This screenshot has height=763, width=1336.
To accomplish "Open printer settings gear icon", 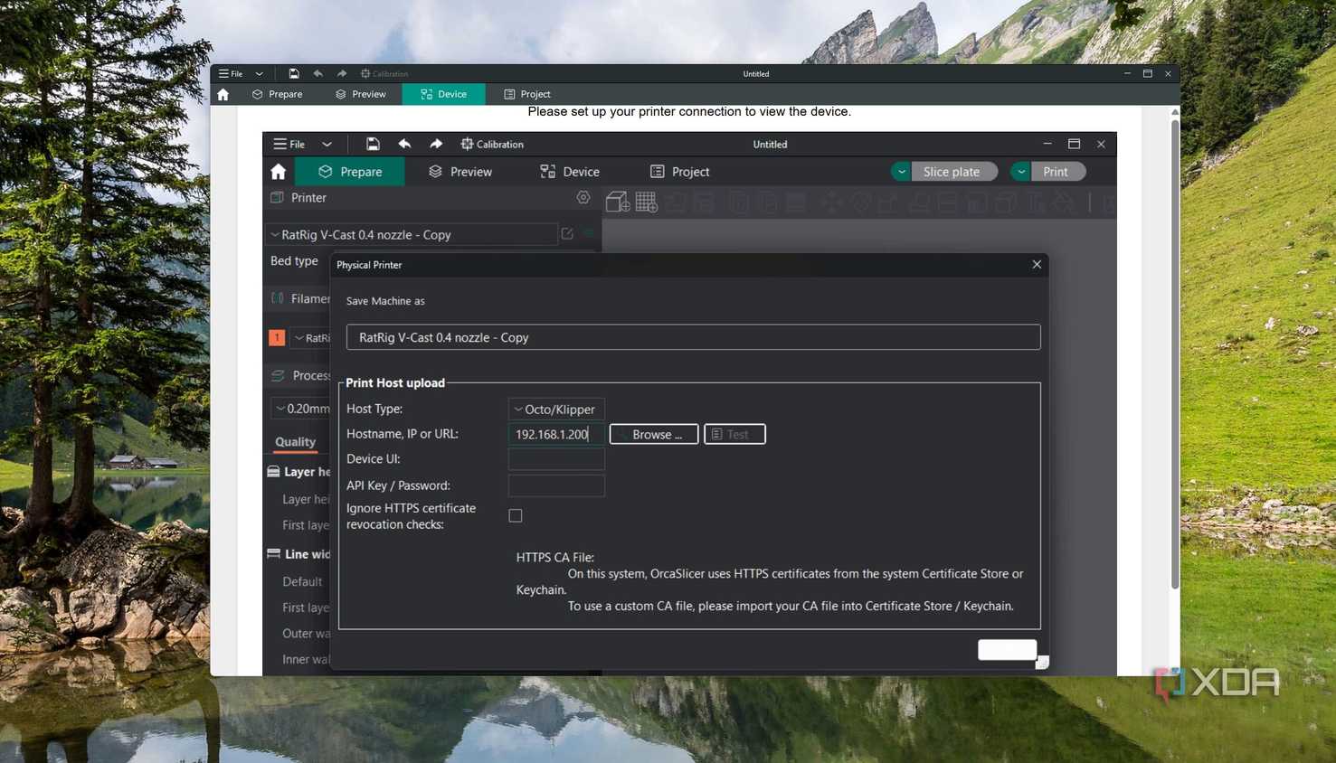I will [x=583, y=197].
